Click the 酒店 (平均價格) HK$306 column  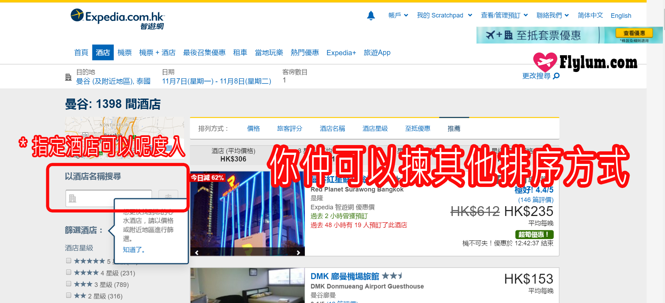click(x=233, y=155)
